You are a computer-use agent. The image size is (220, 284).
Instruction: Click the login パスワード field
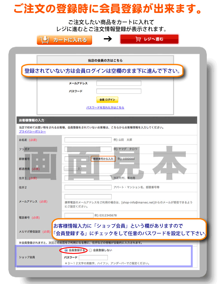point(119,91)
